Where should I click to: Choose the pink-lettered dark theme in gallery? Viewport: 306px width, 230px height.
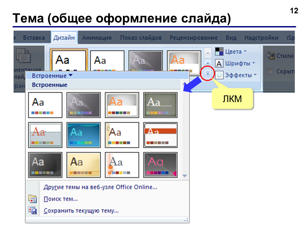point(160,165)
